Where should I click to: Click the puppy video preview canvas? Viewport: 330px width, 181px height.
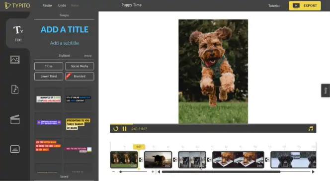pos(213,72)
